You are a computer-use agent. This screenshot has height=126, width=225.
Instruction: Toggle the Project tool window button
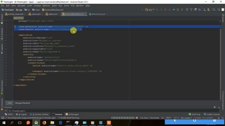[x=2, y=19]
